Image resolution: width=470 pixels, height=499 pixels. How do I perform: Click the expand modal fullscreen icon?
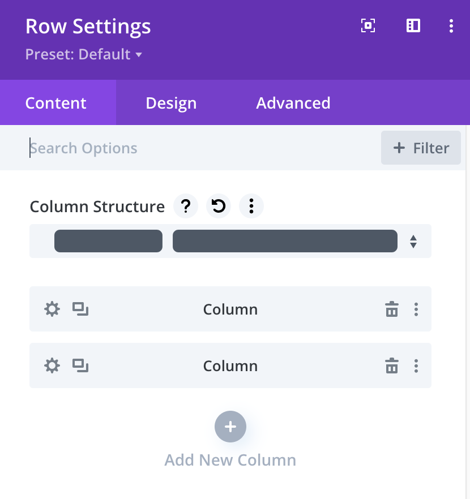(x=368, y=26)
